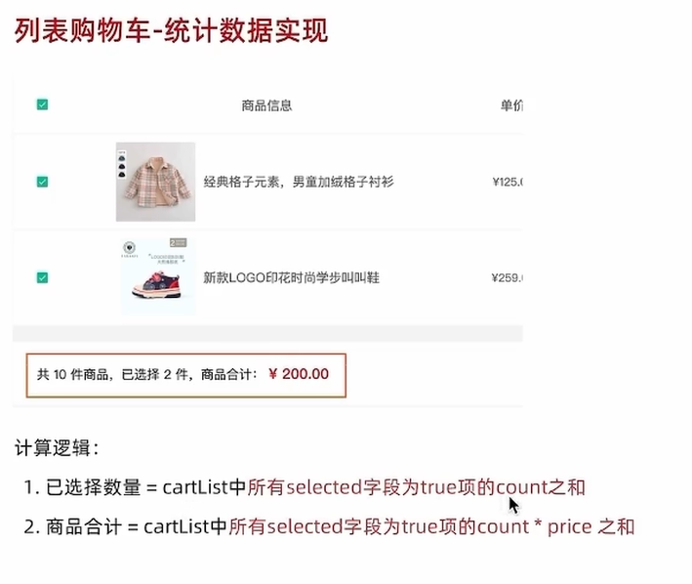
Task: Click the ¥125 unit price
Action: tap(508, 182)
